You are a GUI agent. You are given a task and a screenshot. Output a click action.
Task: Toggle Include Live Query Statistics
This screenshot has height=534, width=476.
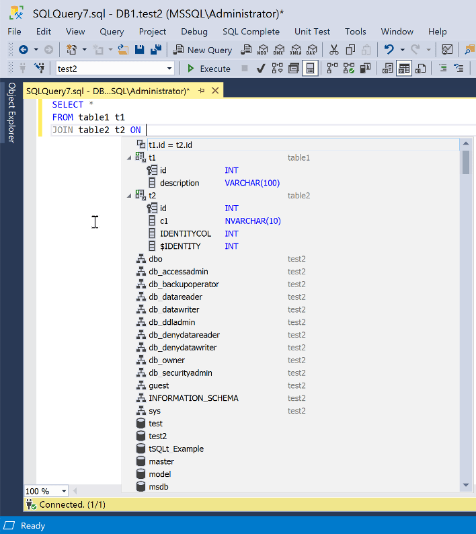click(x=349, y=69)
